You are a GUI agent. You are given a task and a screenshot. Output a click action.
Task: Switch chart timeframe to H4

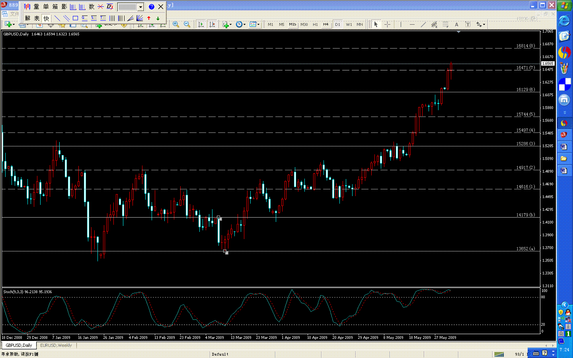click(326, 24)
